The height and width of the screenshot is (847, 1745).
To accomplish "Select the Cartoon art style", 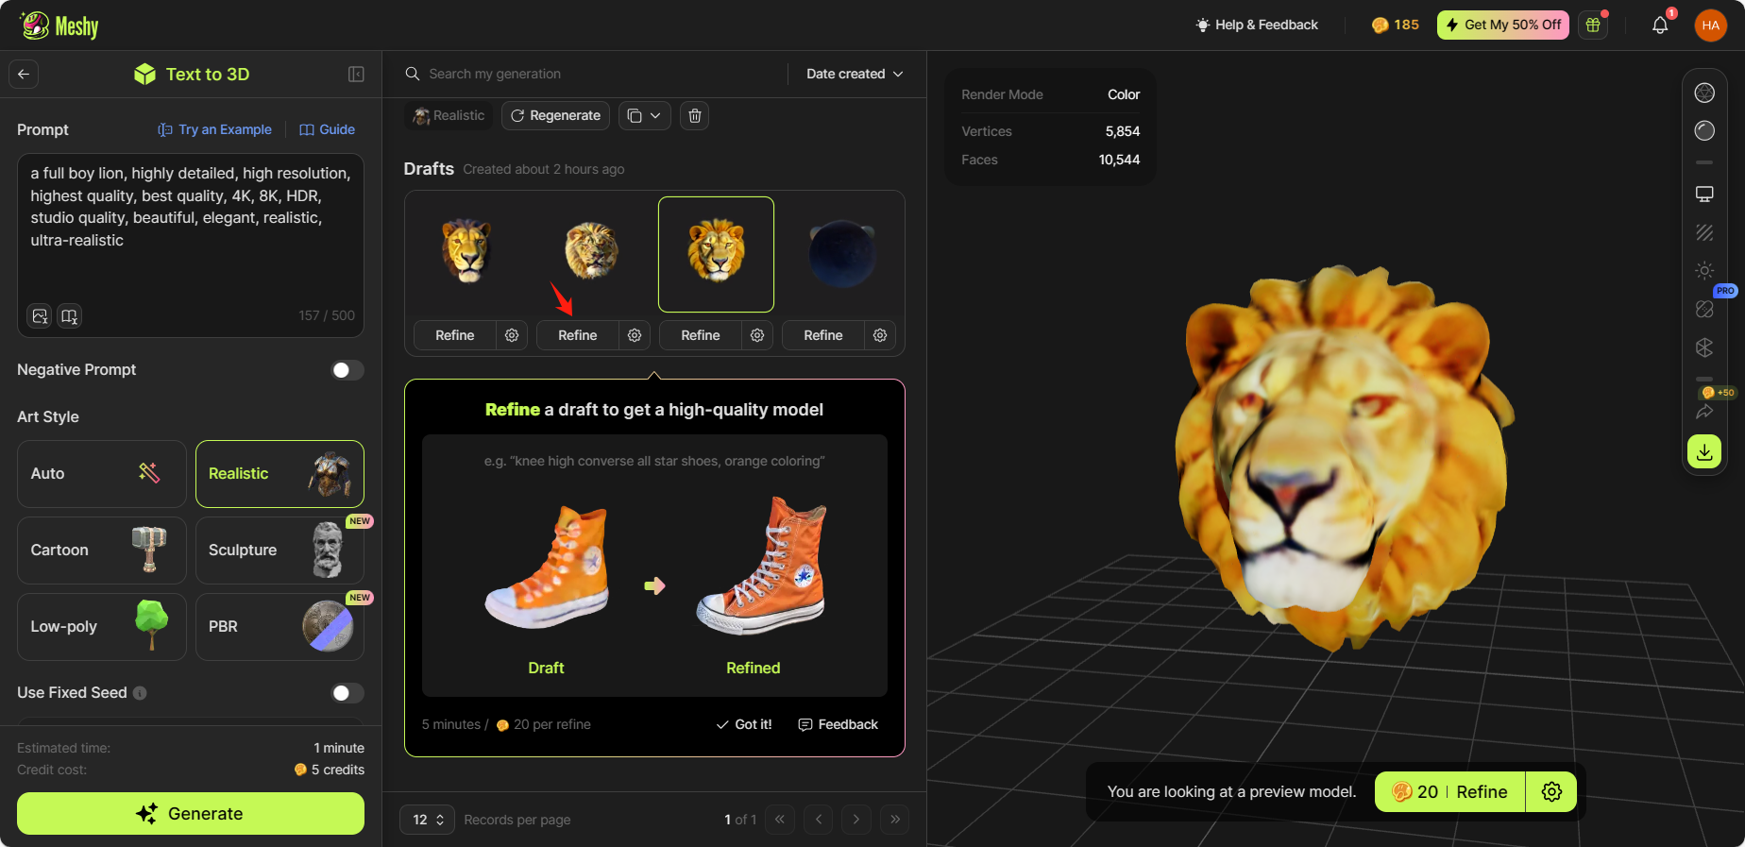I will [102, 551].
